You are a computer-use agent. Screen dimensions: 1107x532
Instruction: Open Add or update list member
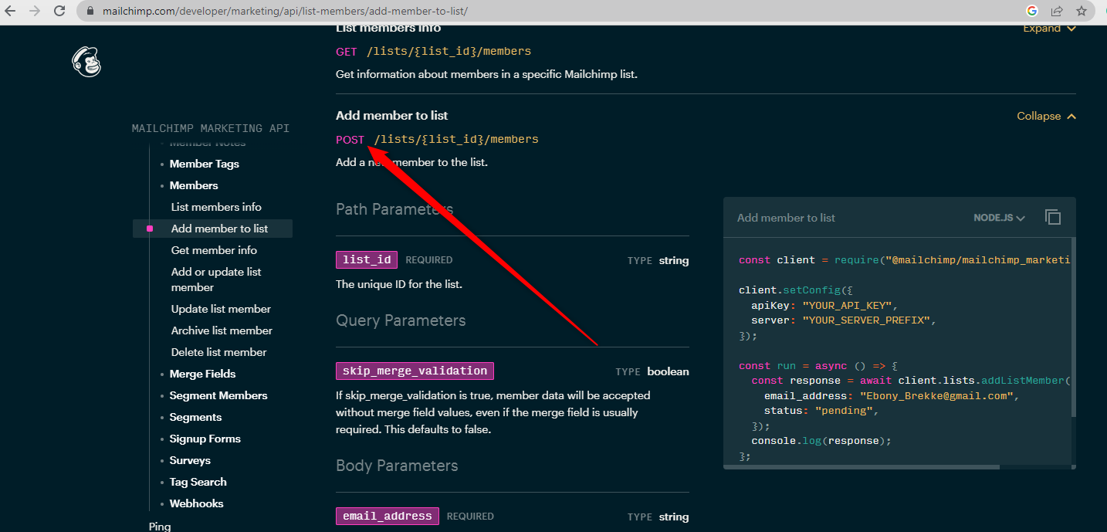pyautogui.click(x=216, y=280)
